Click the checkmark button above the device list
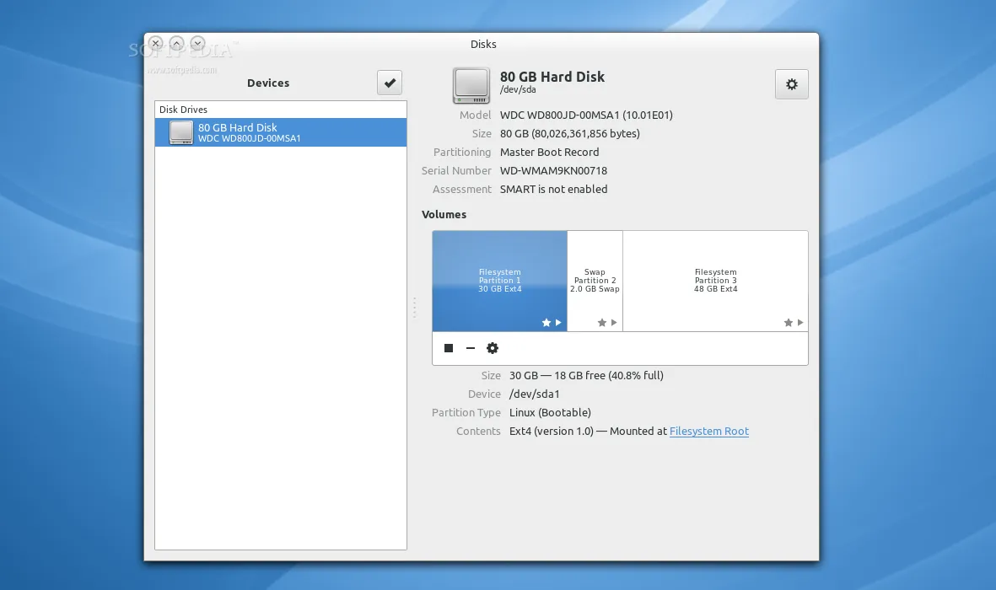996x590 pixels. click(x=389, y=82)
